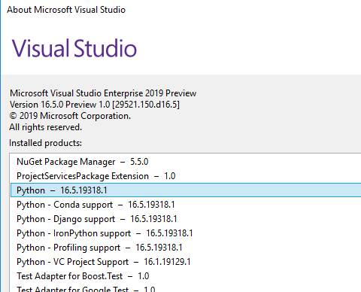Select Test Adapter for Google Test row
This screenshot has width=361, height=292.
coord(186,288)
